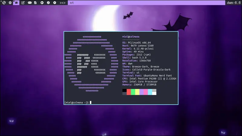Click the red color block in terminal palette
The width and height of the screenshot is (242, 136).
(129, 92)
